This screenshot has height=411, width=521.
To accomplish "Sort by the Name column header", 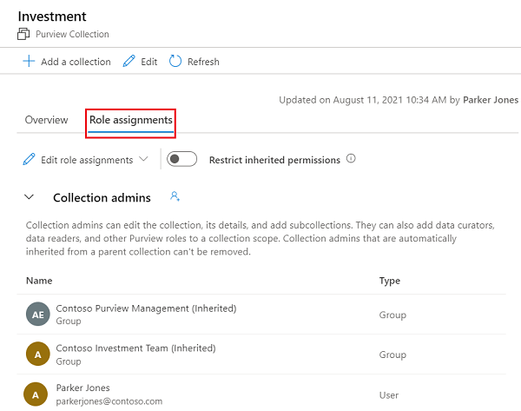I will click(39, 281).
